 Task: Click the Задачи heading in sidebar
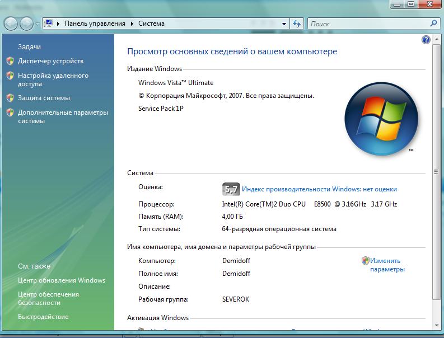(29, 46)
